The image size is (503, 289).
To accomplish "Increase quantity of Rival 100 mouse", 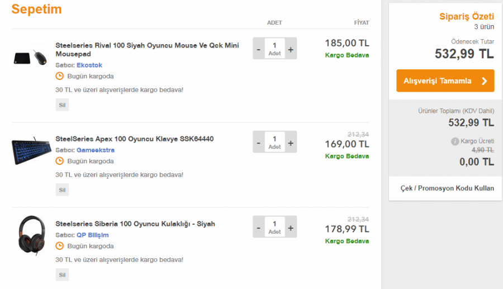I will click(x=291, y=49).
